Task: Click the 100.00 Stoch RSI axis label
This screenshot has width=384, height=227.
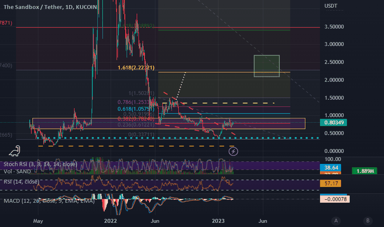Action: (332, 159)
